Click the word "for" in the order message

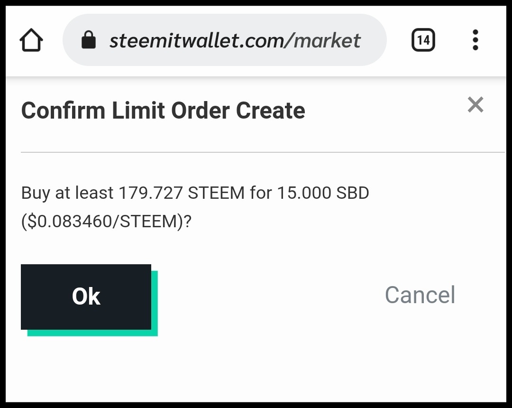[x=261, y=193]
